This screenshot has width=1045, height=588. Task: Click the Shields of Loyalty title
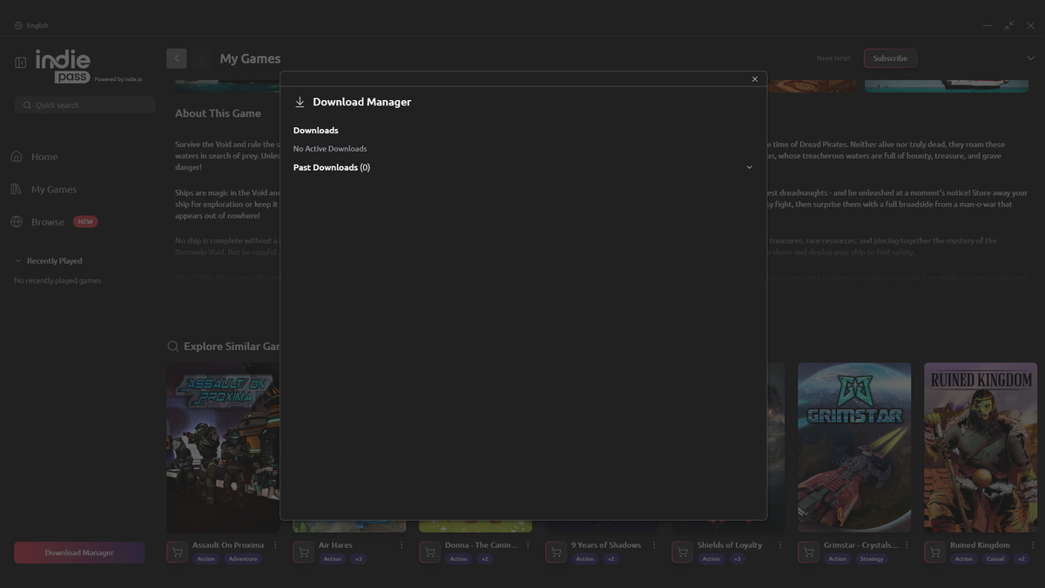pyautogui.click(x=730, y=545)
